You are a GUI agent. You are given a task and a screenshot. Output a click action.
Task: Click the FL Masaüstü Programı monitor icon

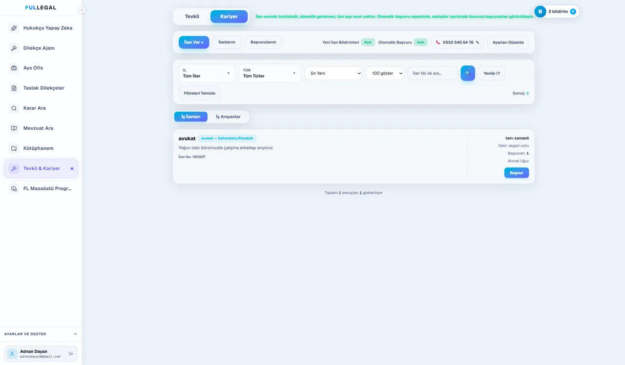[14, 188]
